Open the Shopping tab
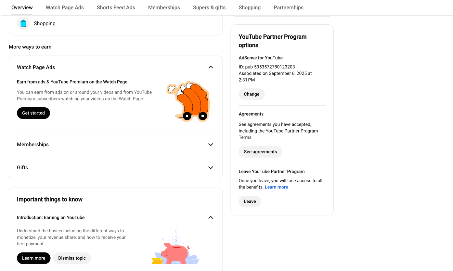This screenshot has width=453, height=271. [250, 7]
